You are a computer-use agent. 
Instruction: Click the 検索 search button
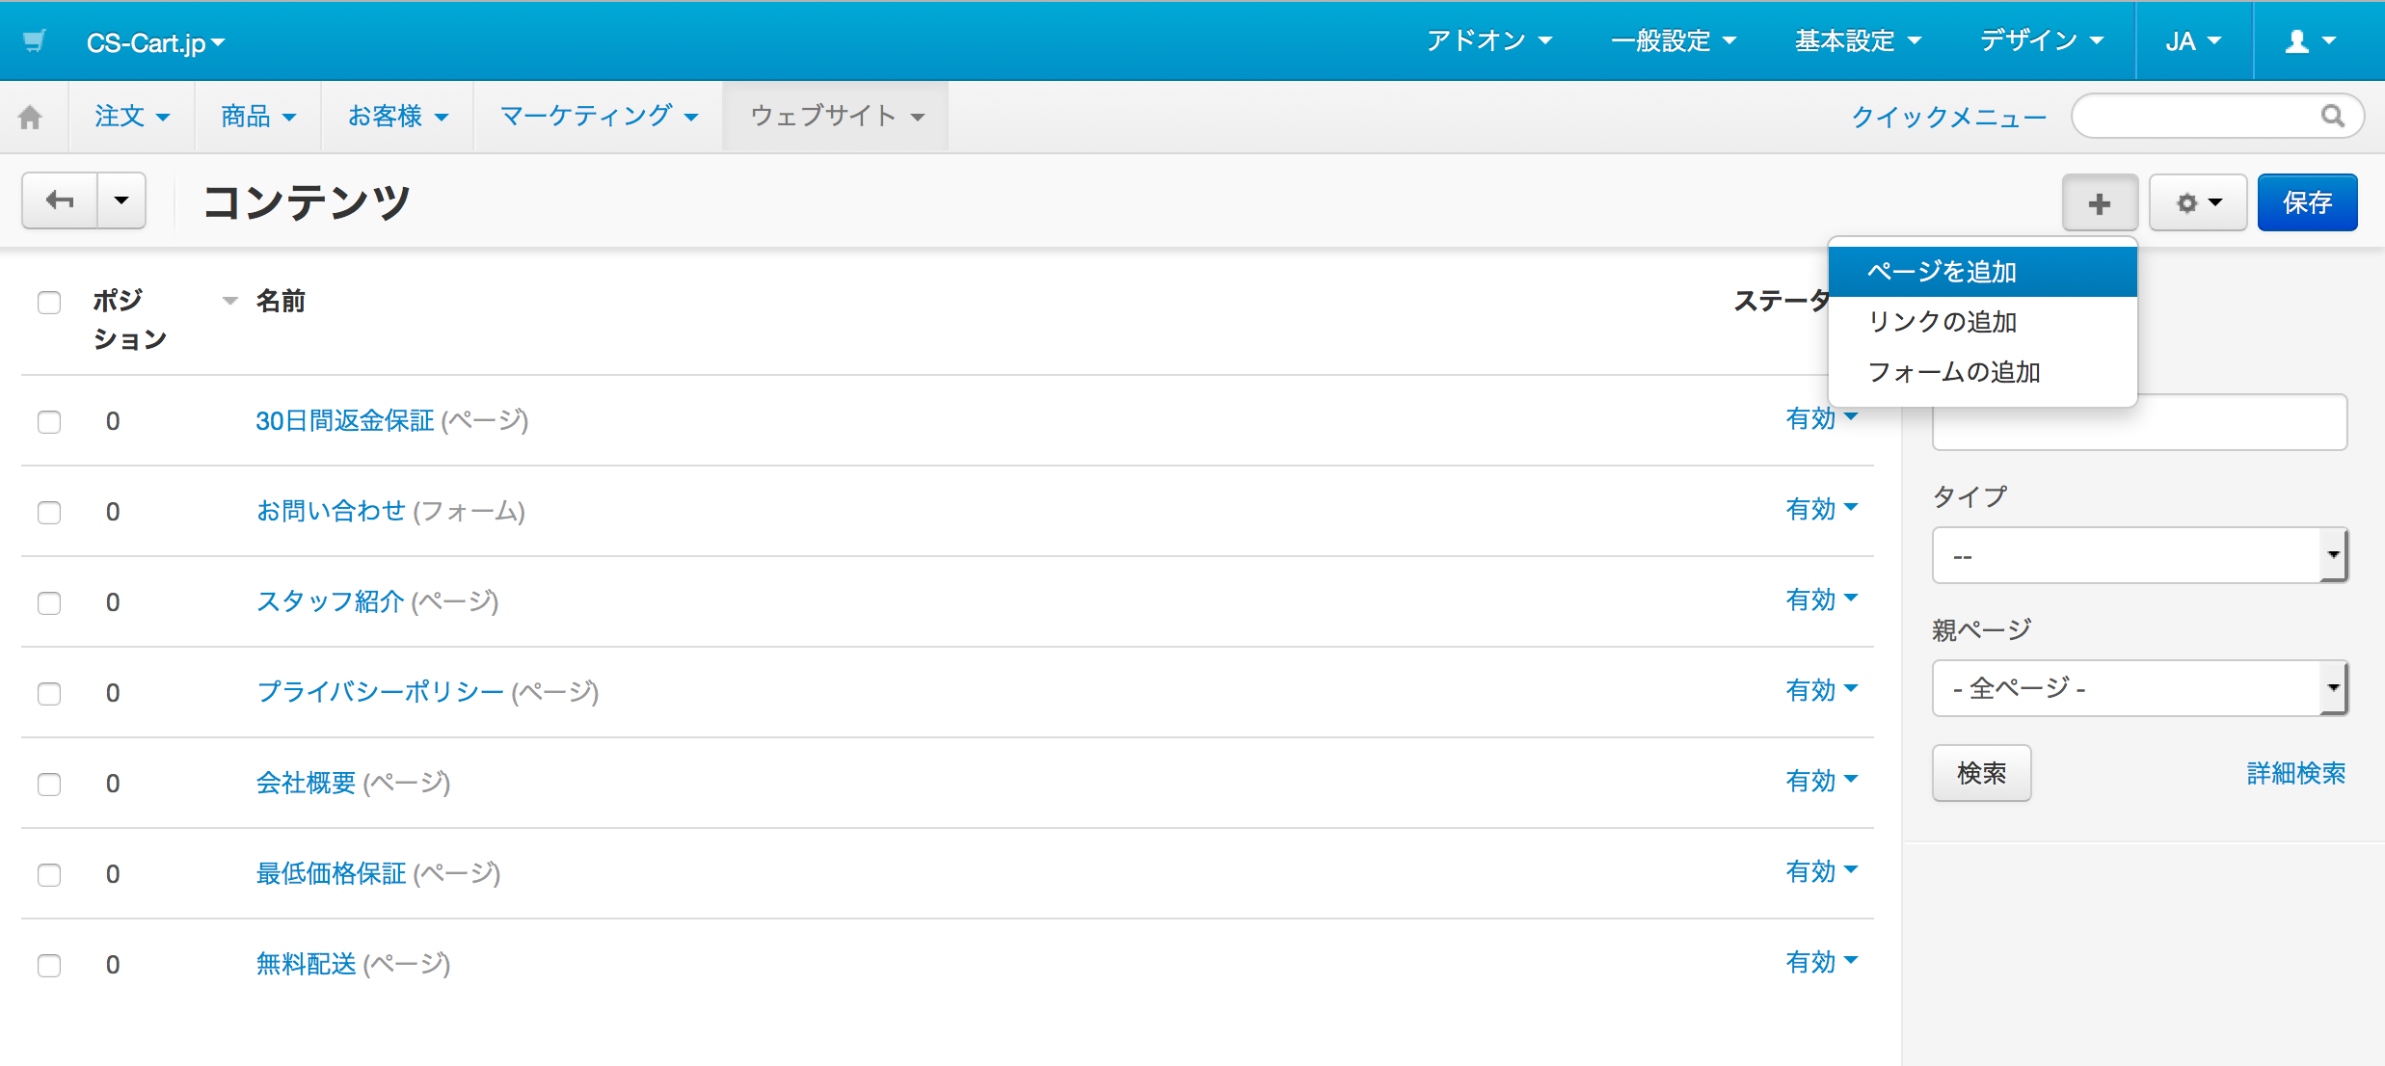coord(1982,773)
